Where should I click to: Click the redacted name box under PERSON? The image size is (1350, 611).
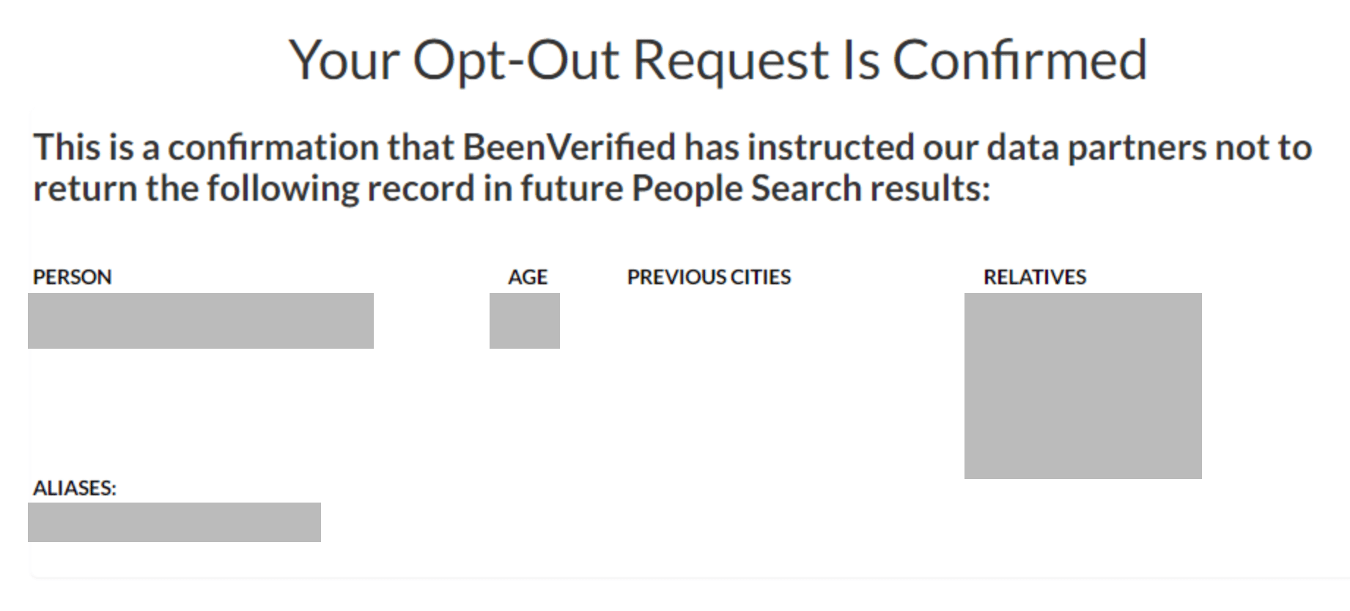tap(201, 321)
